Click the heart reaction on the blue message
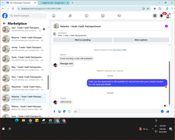Screen dimensions: 175x140 tap(166, 87)
